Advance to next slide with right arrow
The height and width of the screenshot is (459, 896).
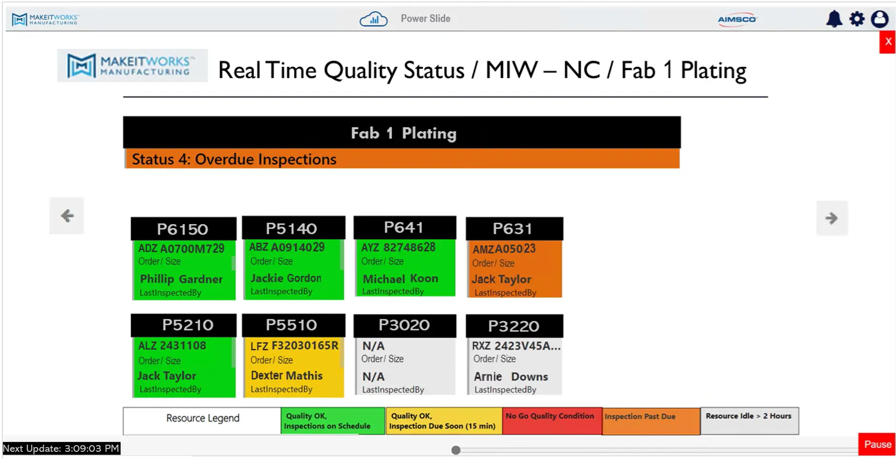point(831,218)
